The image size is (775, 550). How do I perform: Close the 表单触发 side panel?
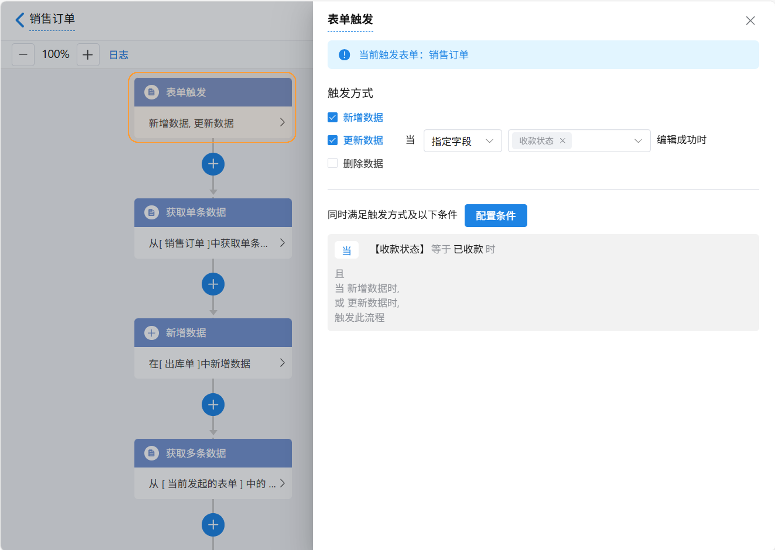tap(750, 21)
